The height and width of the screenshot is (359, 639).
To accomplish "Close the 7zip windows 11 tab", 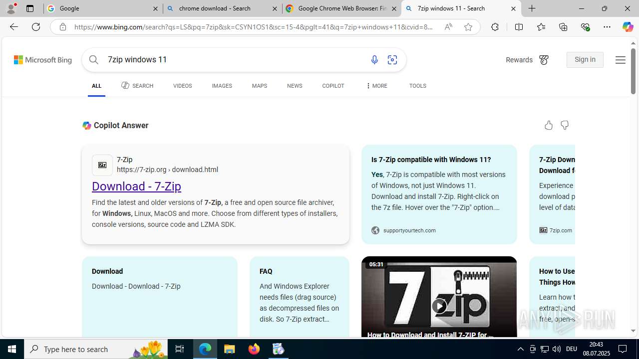I will pos(513,8).
